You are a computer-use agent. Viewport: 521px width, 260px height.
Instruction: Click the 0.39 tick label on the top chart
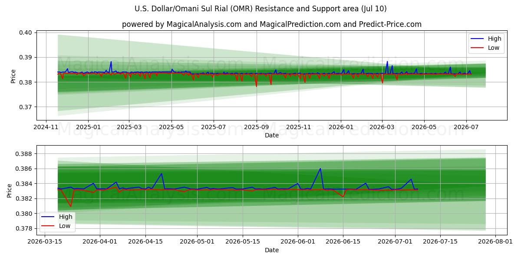[26, 58]
